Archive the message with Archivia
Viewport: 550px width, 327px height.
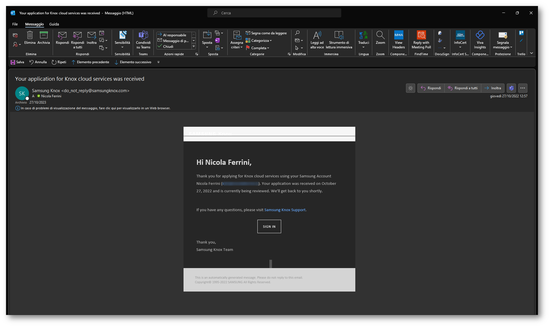(43, 38)
